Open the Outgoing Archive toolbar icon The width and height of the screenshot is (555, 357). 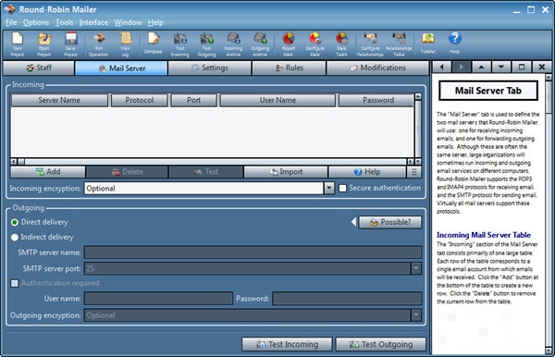click(x=260, y=44)
